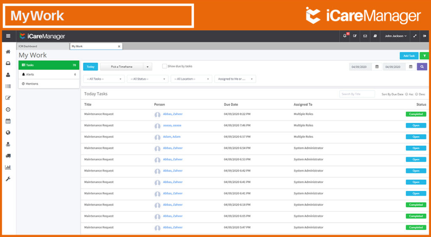Open the Assigned to Me dropdown

point(235,79)
